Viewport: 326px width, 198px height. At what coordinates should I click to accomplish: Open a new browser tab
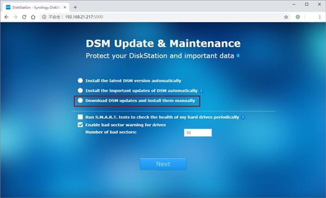click(76, 7)
